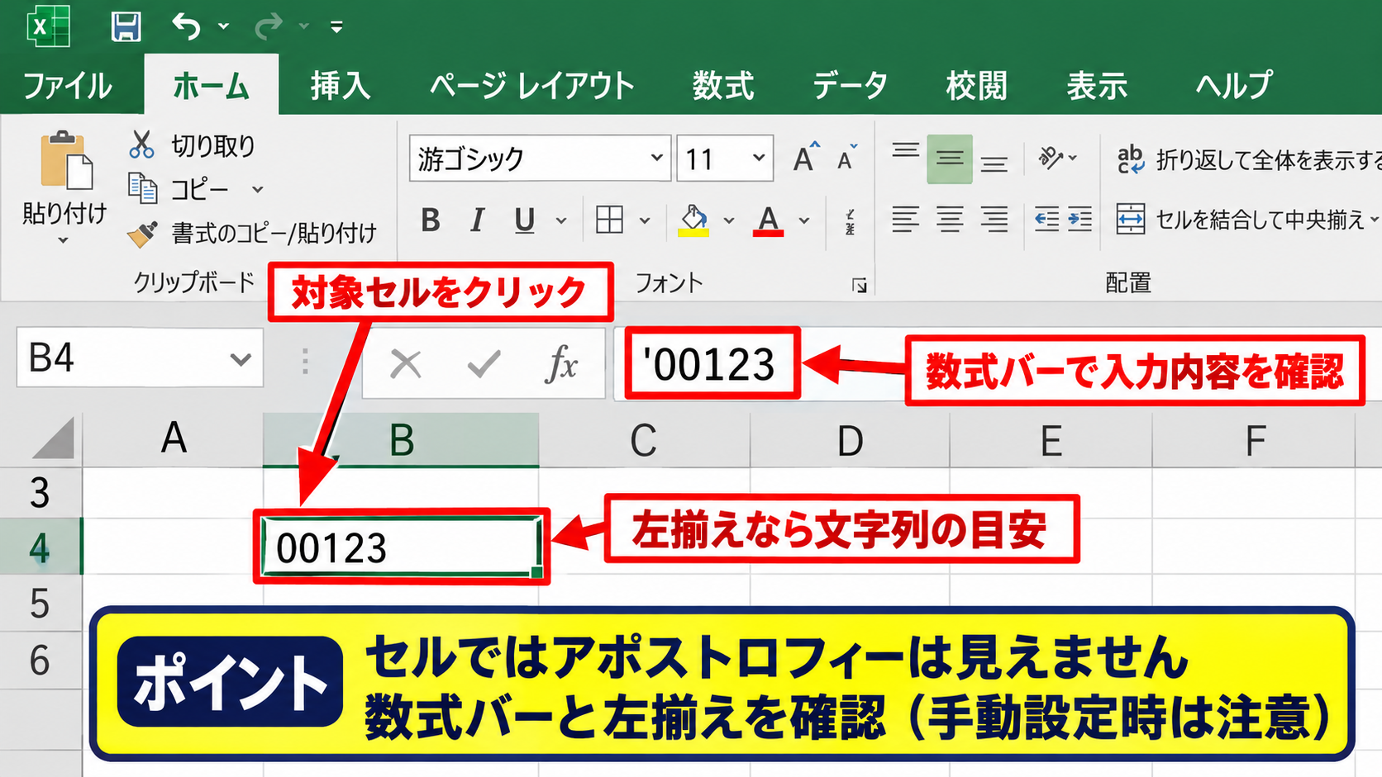Screen dimensions: 1382x777
Task: Open the フォント dialog launcher icon
Action: [860, 286]
